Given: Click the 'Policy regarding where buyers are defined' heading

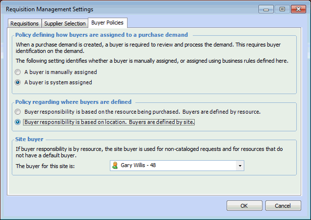Looking at the screenshot, I should 74,102.
